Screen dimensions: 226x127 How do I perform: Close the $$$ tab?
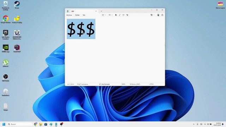(96, 11)
